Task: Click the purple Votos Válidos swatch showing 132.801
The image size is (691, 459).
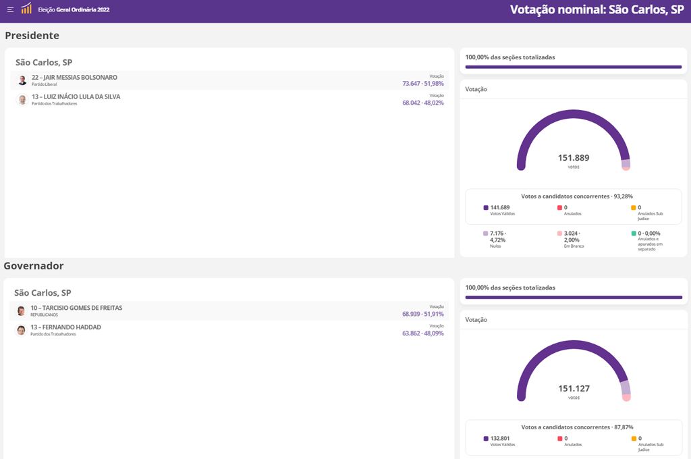Action: click(486, 439)
